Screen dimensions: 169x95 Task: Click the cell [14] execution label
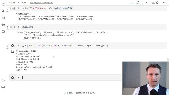[12, 8]
